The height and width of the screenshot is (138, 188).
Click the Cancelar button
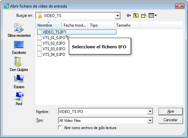point(171,120)
